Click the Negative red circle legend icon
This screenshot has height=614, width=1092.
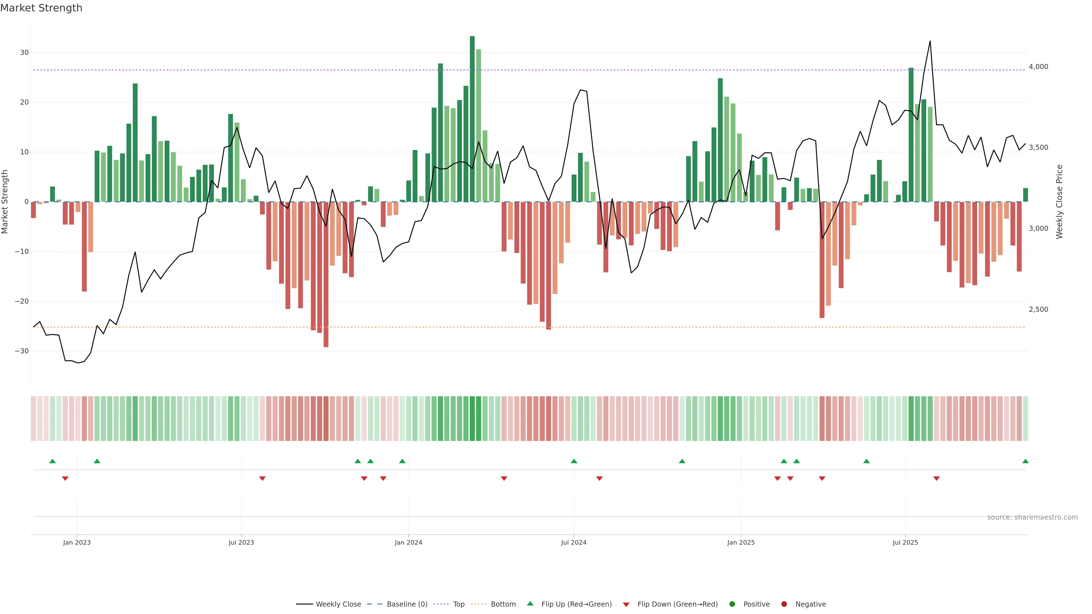pyautogui.click(x=784, y=604)
